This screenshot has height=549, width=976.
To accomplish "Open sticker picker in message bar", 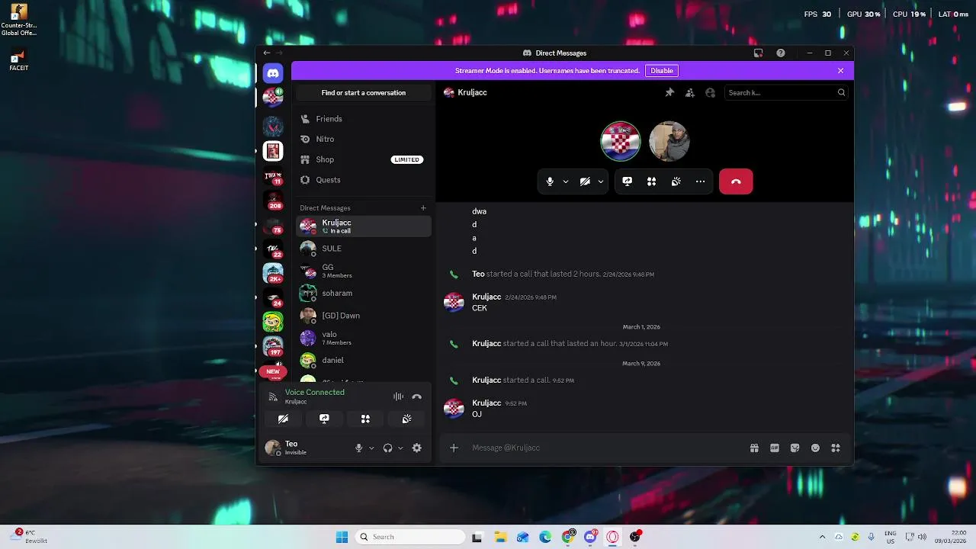I will pyautogui.click(x=795, y=448).
